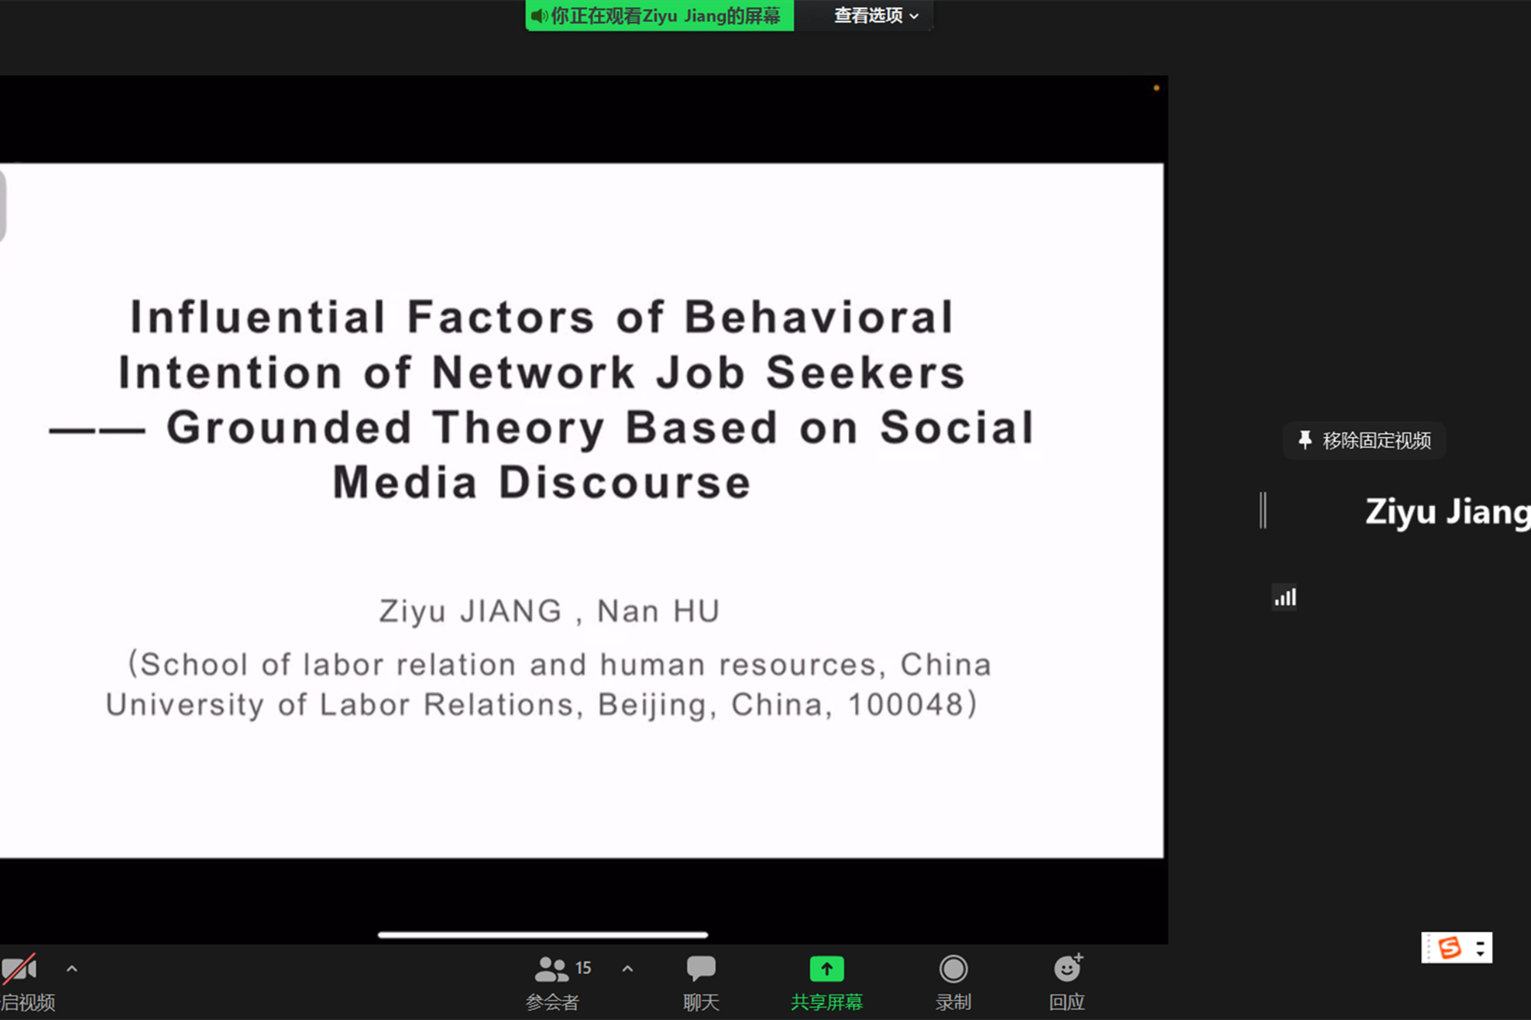Click the Sogou toolbar small arrow menu
This screenshot has width=1531, height=1020.
(x=1480, y=948)
